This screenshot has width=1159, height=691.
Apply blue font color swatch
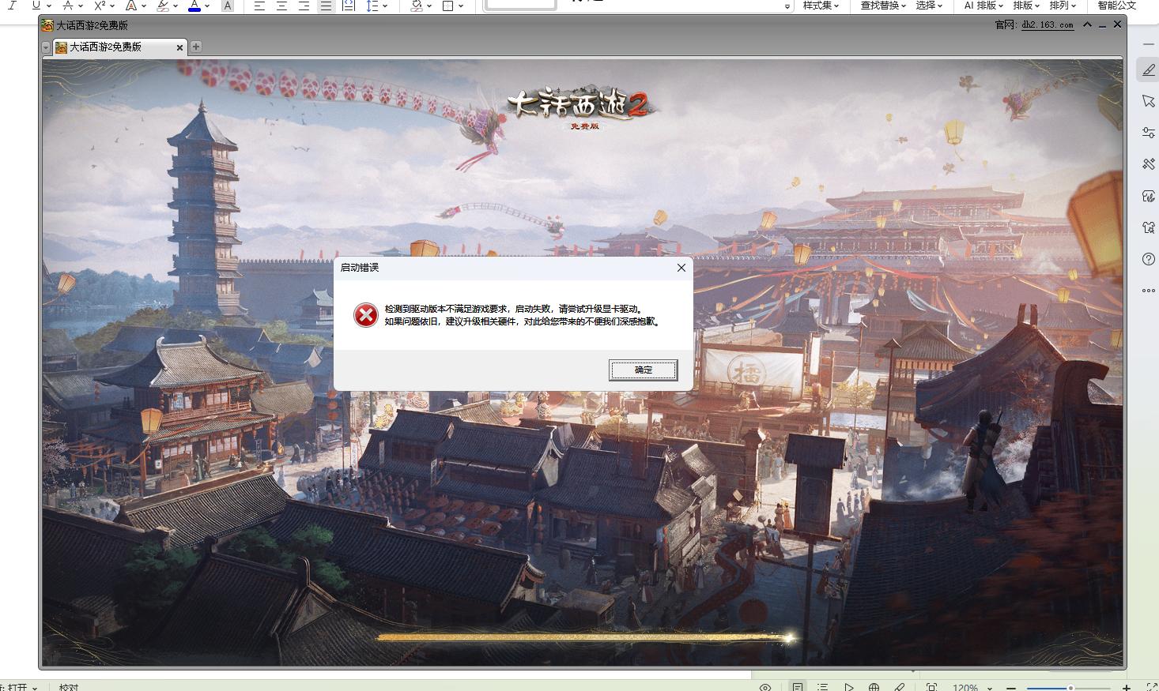click(x=194, y=6)
